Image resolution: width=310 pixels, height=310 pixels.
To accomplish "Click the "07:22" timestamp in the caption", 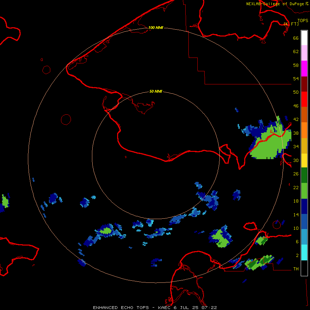I will point(209,308).
